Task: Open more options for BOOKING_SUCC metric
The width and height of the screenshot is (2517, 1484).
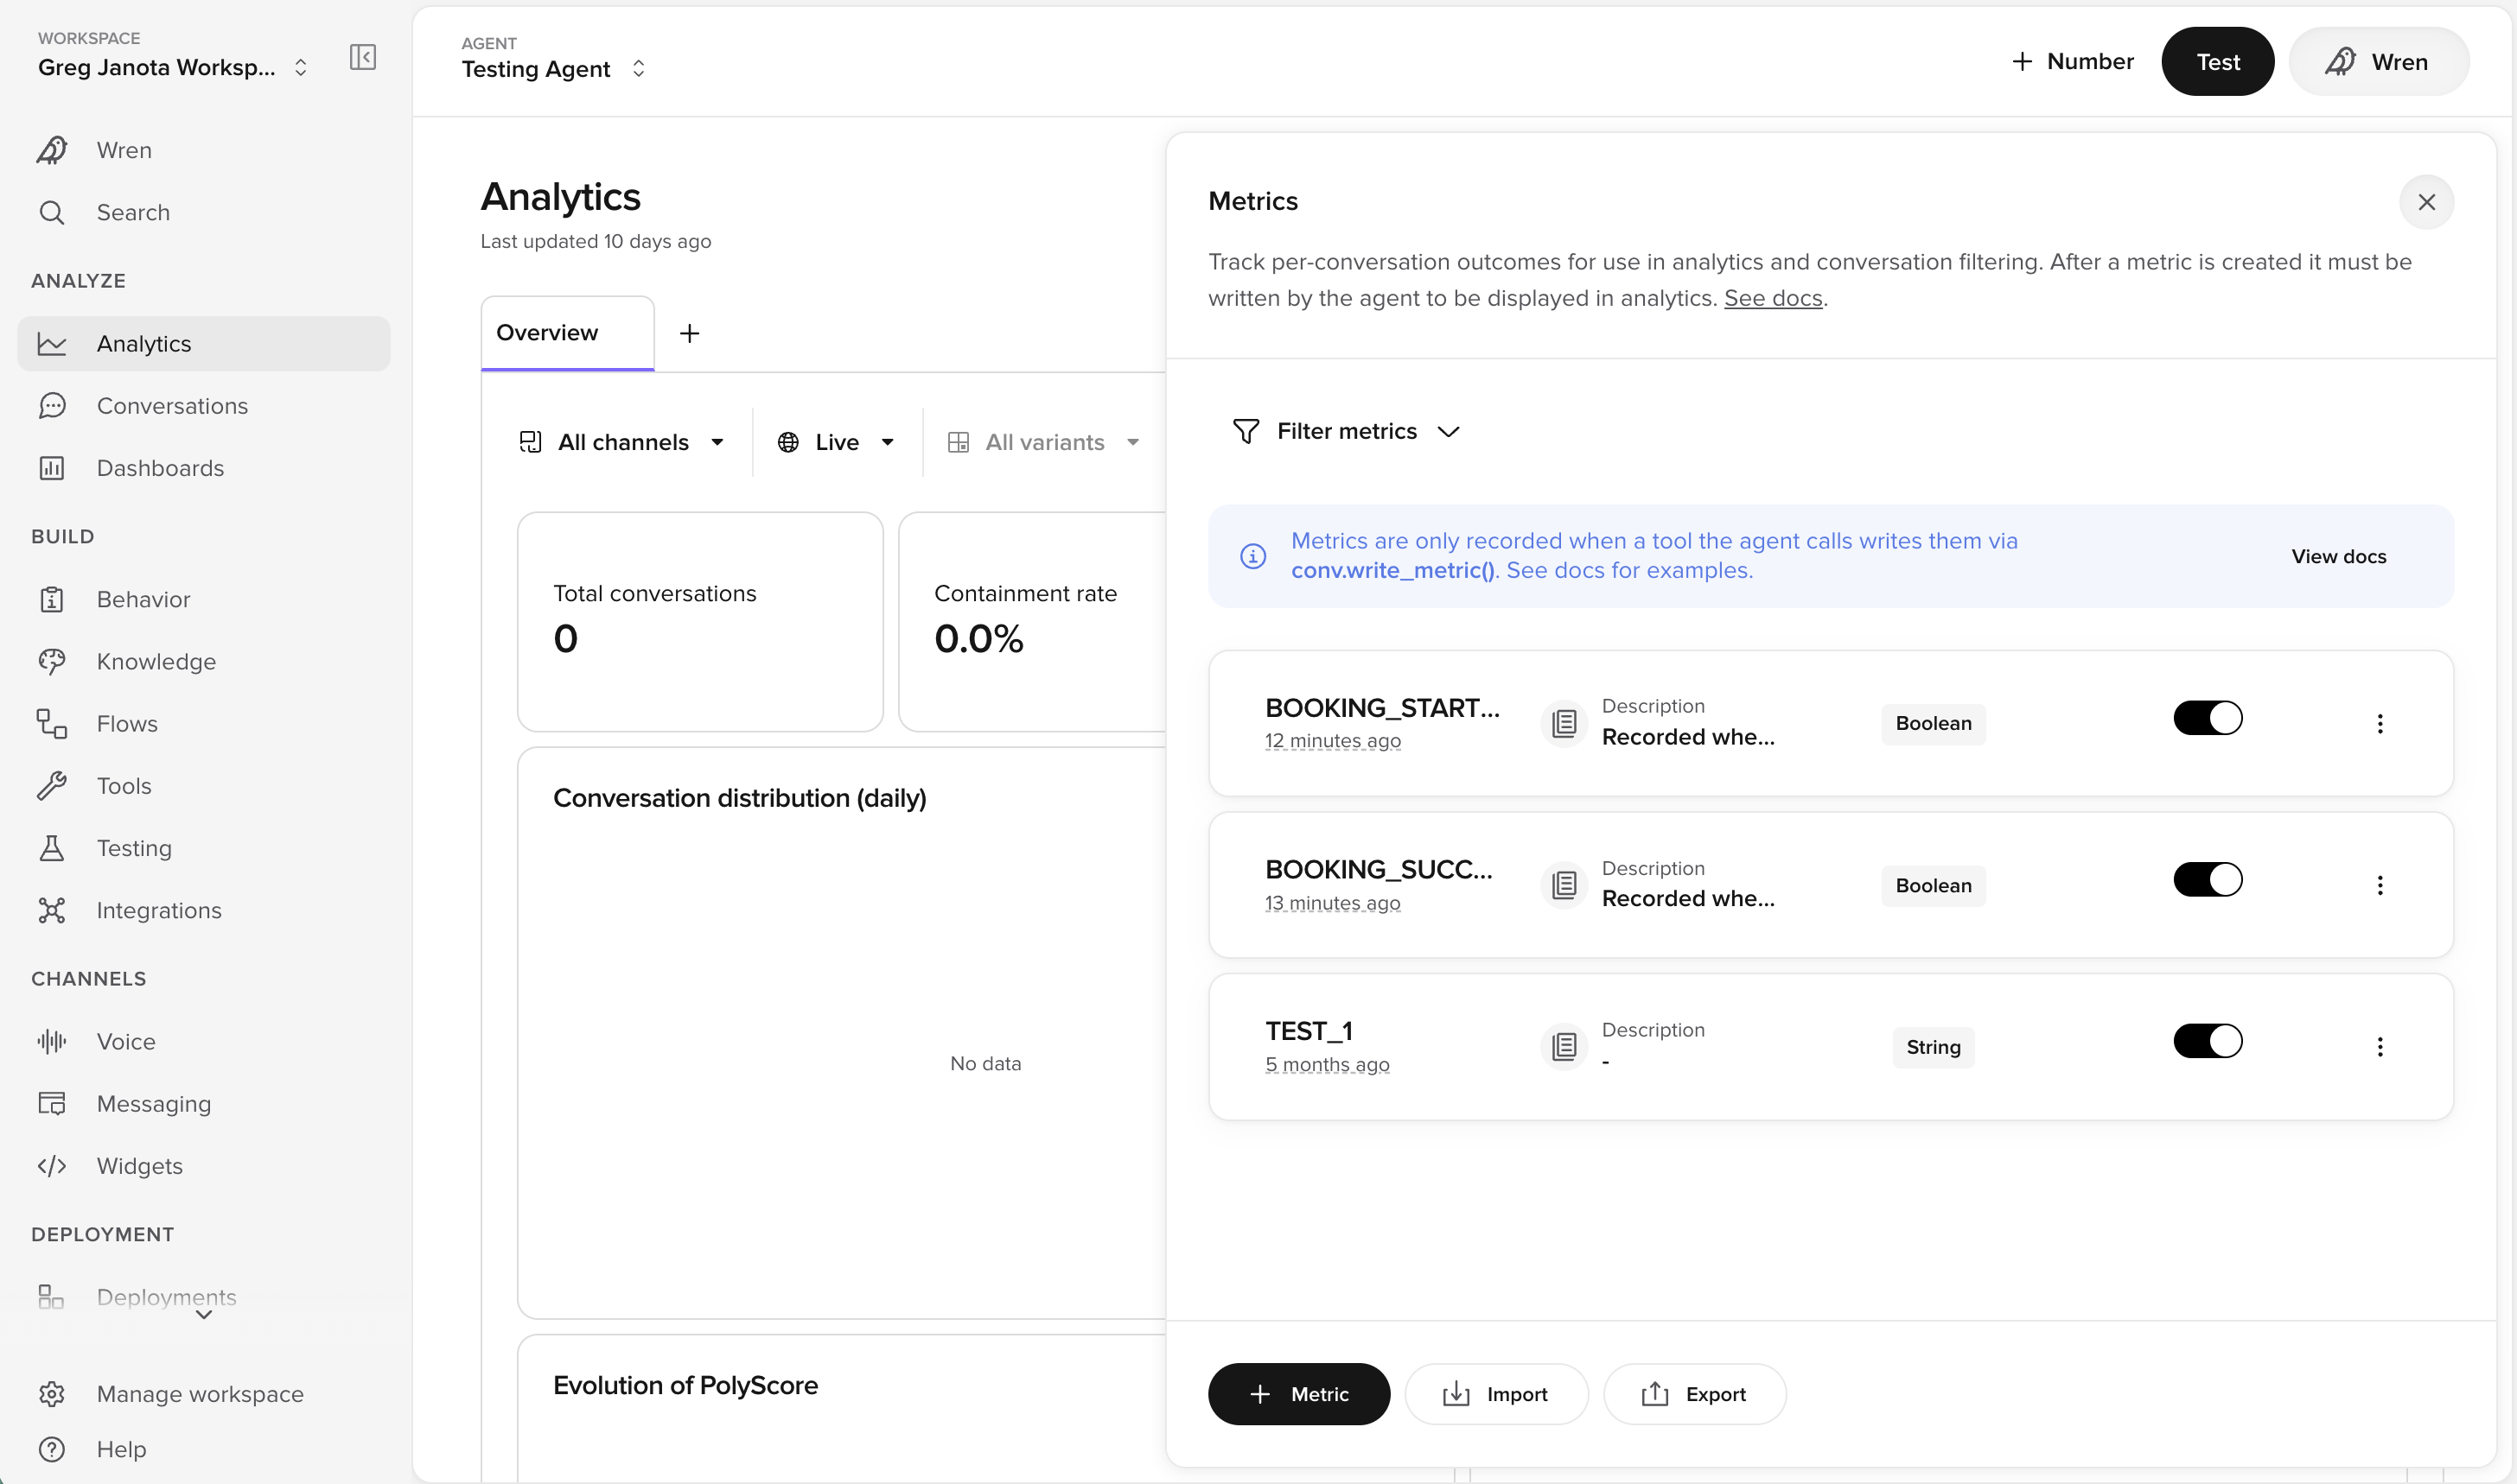Action: coord(2380,885)
